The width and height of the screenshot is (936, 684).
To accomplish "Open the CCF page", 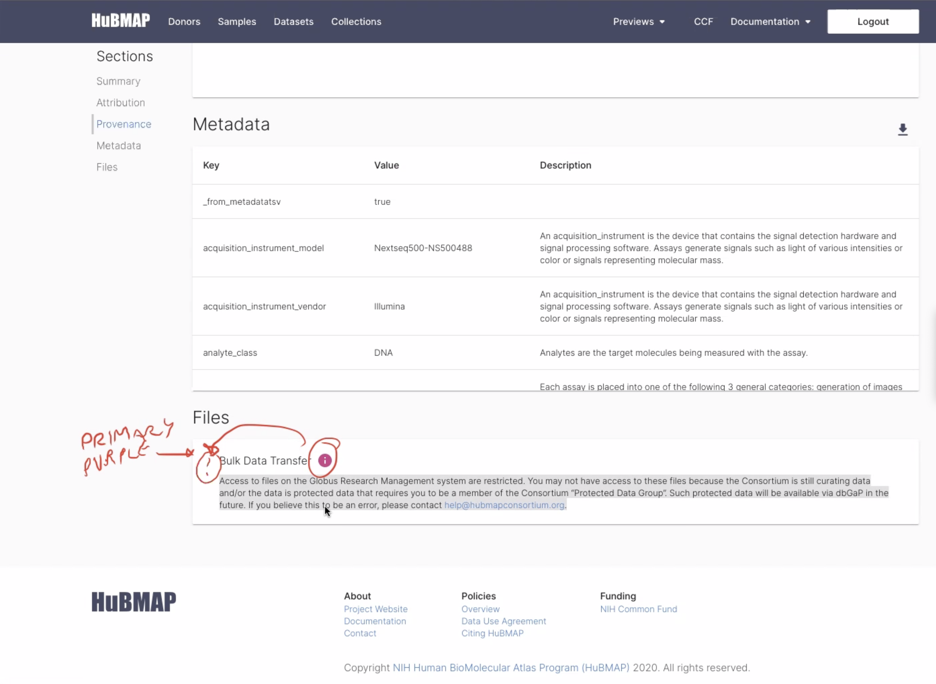I will [704, 21].
